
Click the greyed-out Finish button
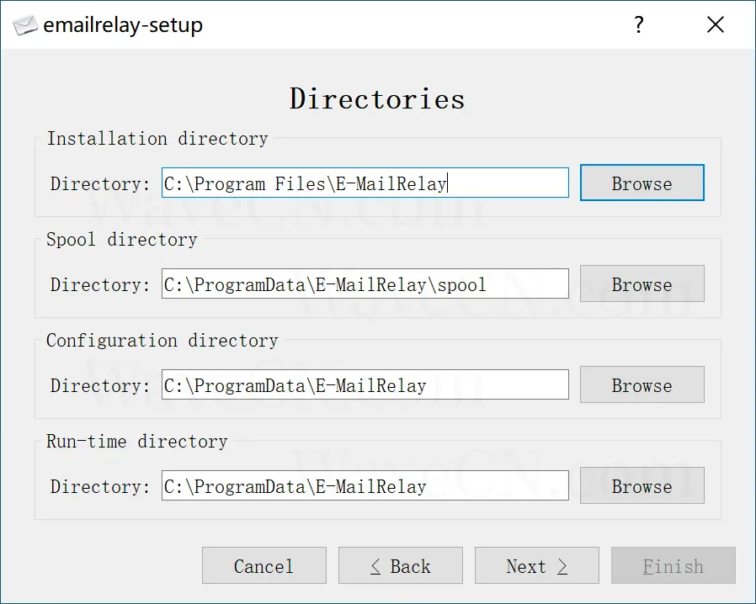pos(673,565)
